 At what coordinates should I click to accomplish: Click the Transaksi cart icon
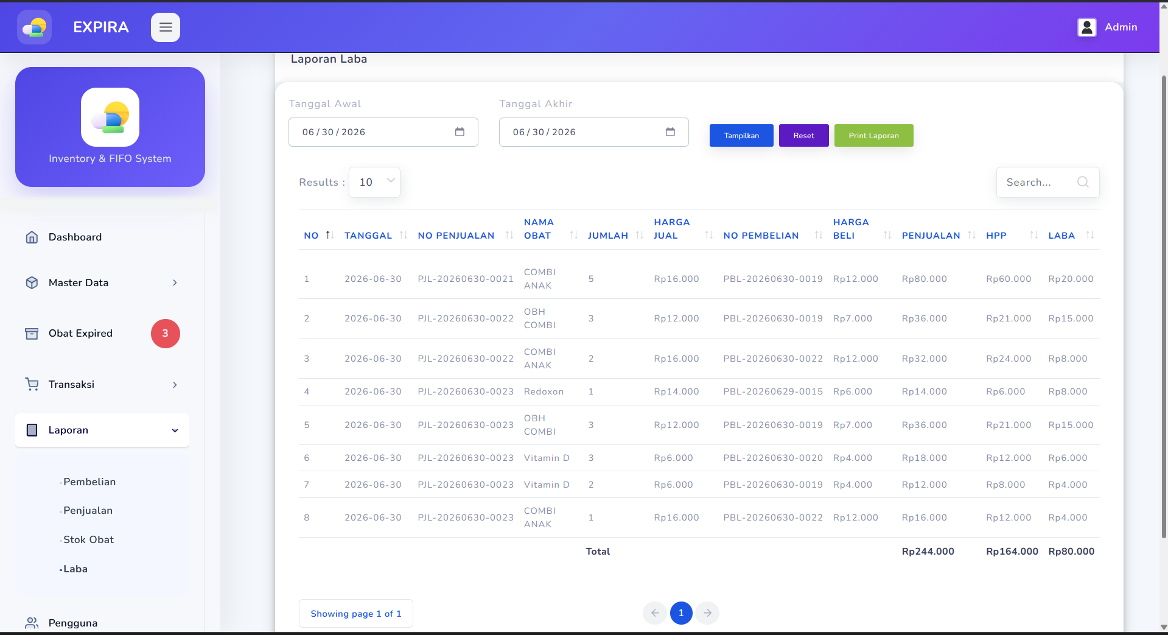(x=32, y=385)
